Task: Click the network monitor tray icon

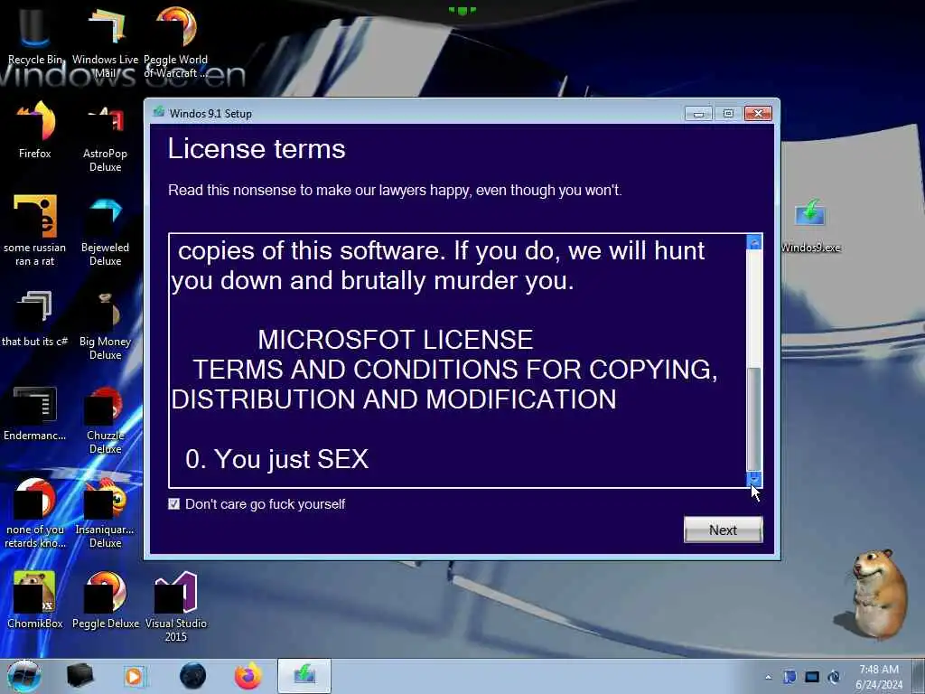Action: (812, 677)
